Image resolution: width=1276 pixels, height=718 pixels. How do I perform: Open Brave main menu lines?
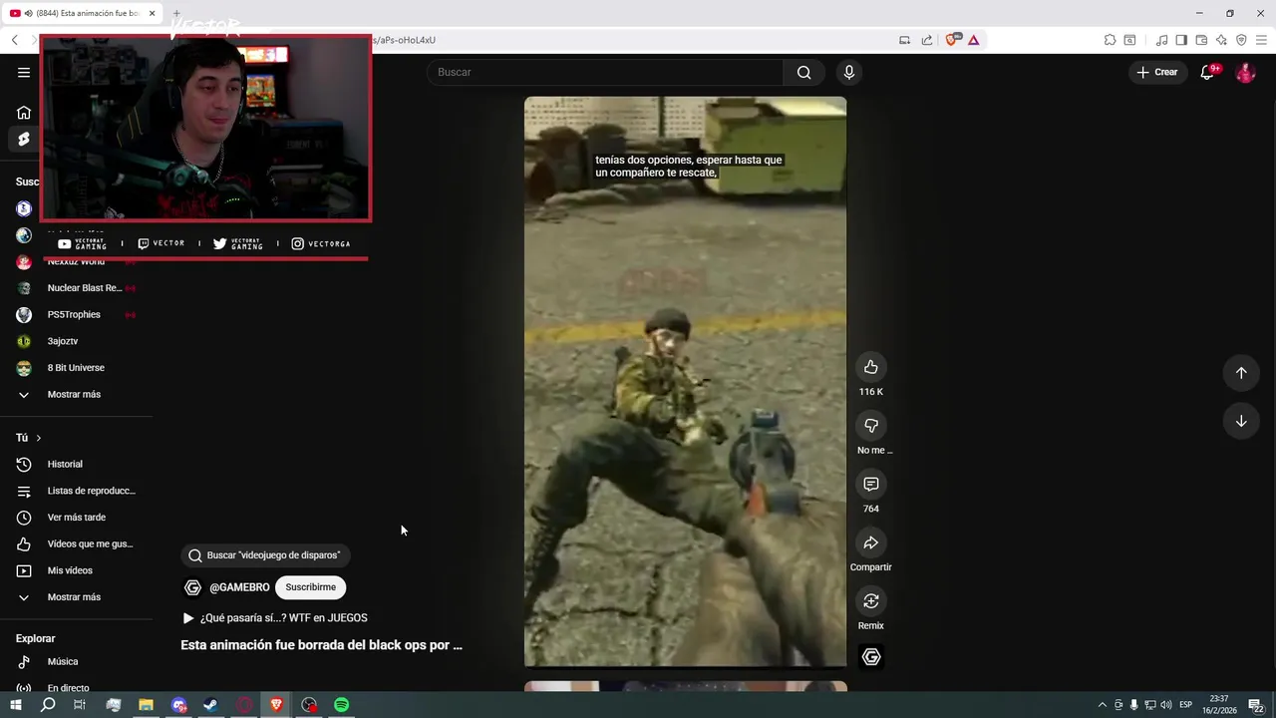pos(1262,40)
